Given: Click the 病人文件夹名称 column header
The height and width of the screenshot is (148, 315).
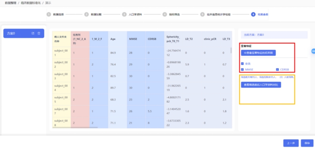Looking at the screenshot, I should tap(61, 39).
